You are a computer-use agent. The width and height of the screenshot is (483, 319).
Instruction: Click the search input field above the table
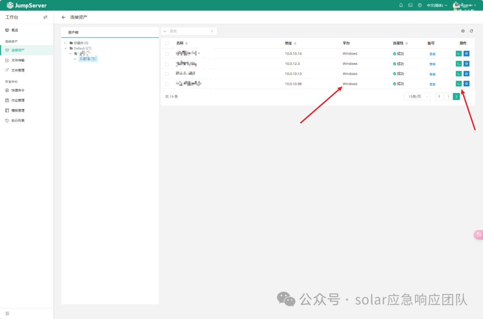click(189, 31)
